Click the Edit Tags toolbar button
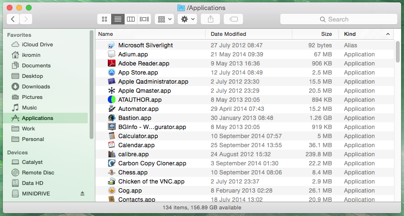 [x=233, y=19]
